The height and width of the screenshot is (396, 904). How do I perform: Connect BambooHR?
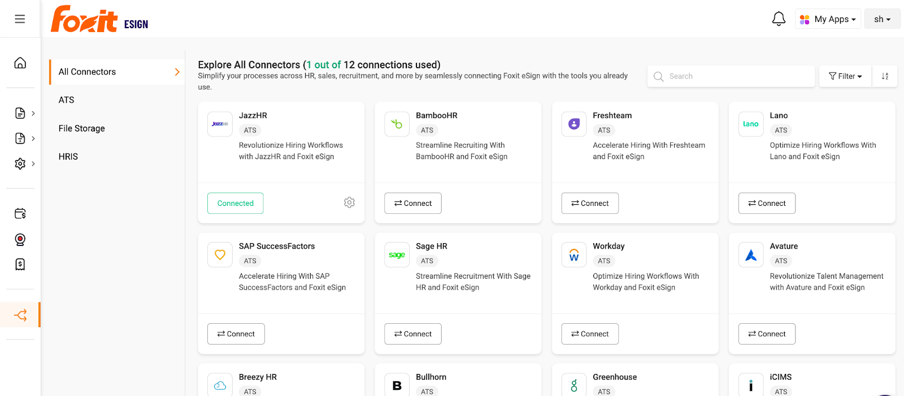tap(413, 203)
